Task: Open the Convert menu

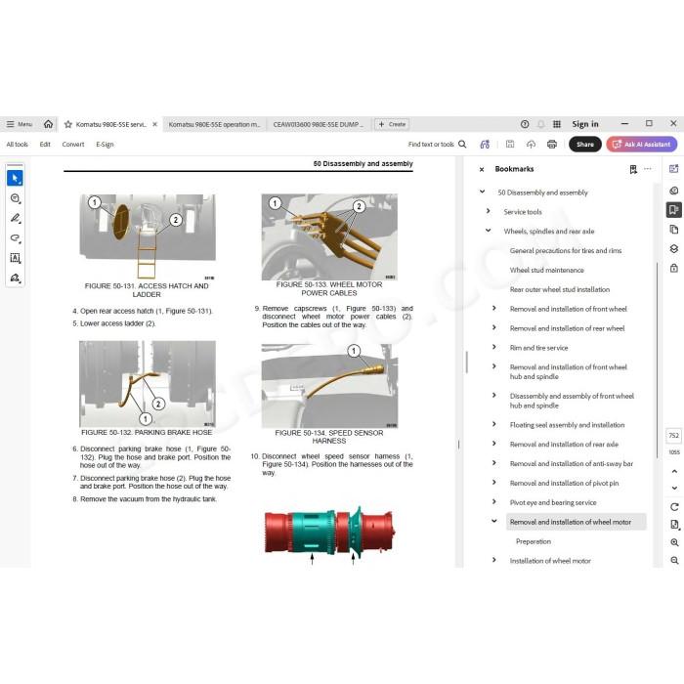Action: coord(73,145)
